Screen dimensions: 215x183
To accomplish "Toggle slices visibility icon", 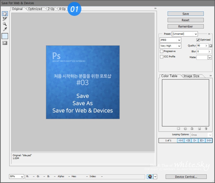I will point(5,43).
